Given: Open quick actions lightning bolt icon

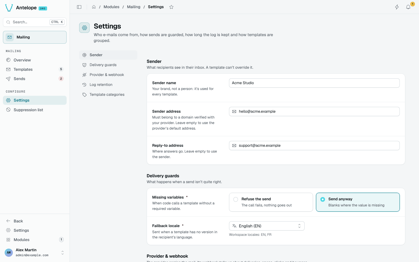Looking at the screenshot, I should coord(397,7).
